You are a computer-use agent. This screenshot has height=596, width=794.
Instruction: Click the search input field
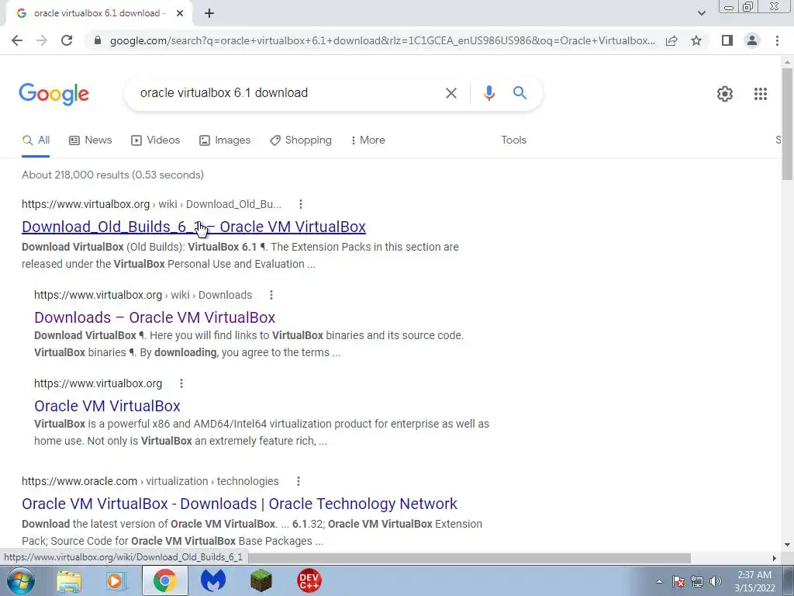pyautogui.click(x=286, y=93)
